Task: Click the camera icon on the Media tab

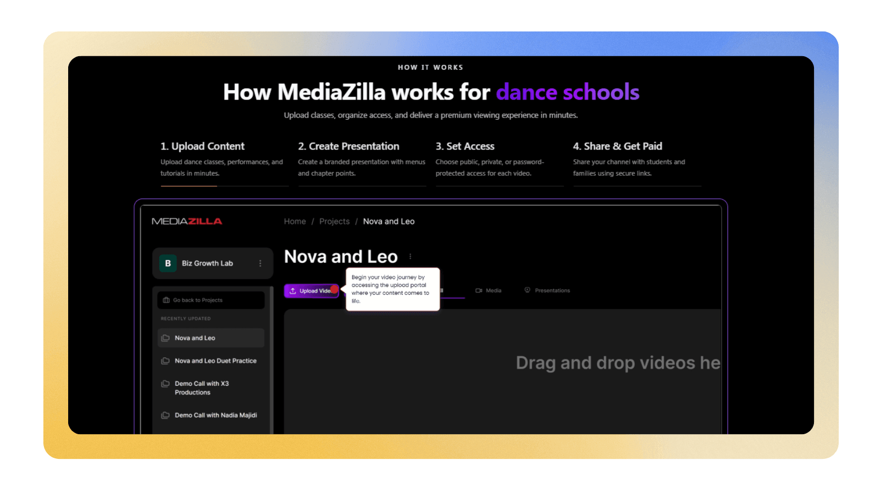Action: click(479, 290)
